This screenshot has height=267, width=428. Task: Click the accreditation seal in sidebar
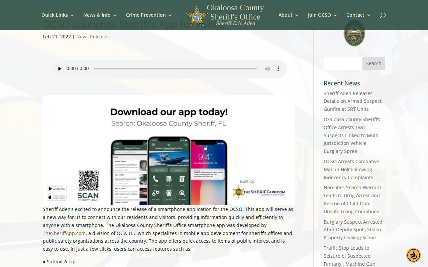coord(354,33)
